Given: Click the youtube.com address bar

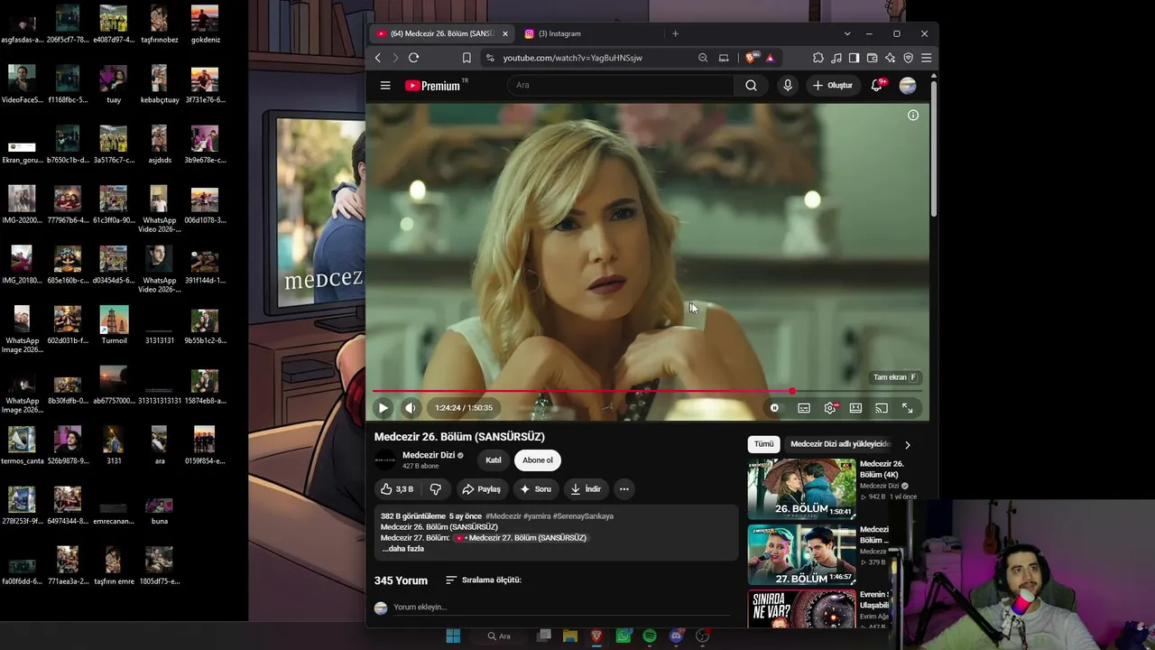Looking at the screenshot, I should click(x=596, y=58).
